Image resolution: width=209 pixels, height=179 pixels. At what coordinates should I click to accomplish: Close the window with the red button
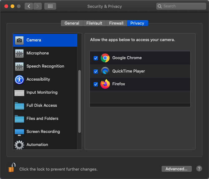pyautogui.click(x=6, y=6)
